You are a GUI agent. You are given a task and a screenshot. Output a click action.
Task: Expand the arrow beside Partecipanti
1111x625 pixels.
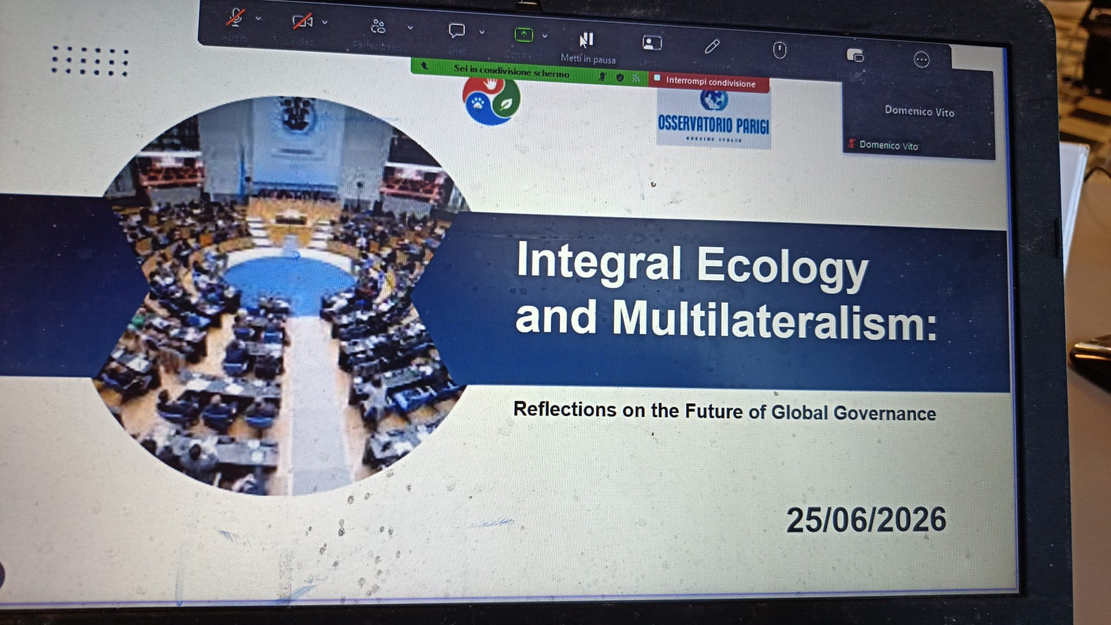click(x=410, y=27)
